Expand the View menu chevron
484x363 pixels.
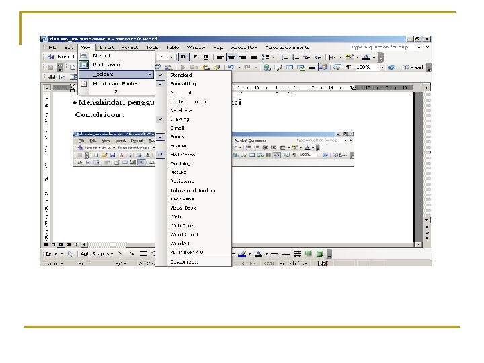pos(116,91)
